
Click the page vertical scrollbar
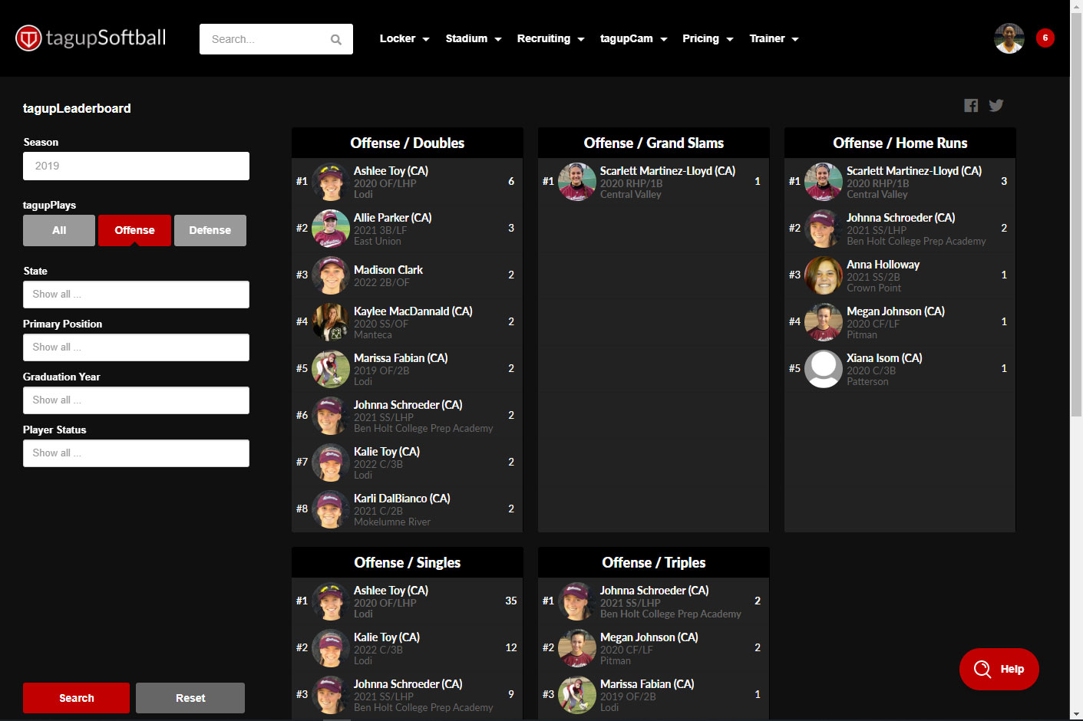[x=1076, y=230]
